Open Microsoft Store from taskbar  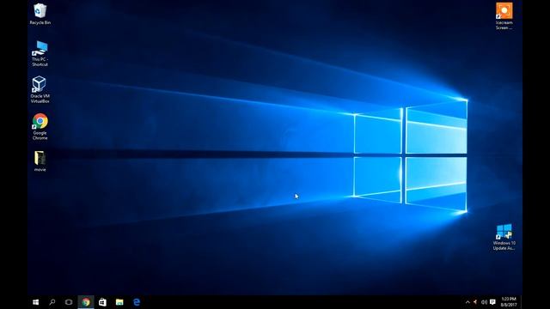click(102, 302)
